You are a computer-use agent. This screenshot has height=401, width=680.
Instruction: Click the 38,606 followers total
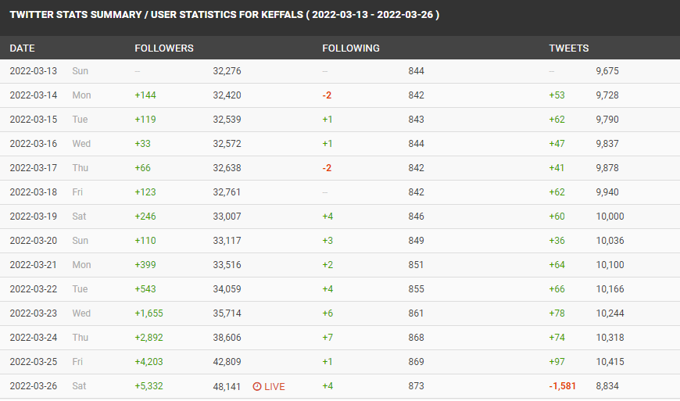point(227,338)
